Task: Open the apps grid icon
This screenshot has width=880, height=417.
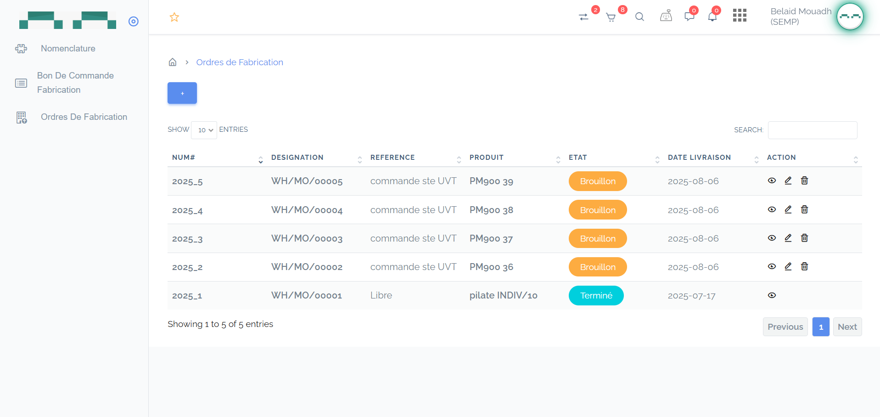Action: click(740, 15)
